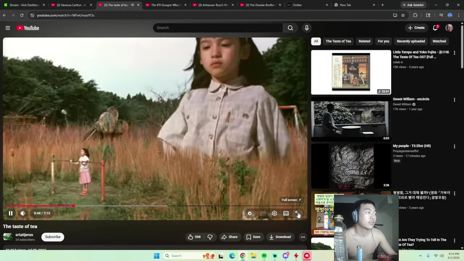464x261 pixels.
Task: Open Sweet William encircle thumbnail
Action: pos(351,119)
